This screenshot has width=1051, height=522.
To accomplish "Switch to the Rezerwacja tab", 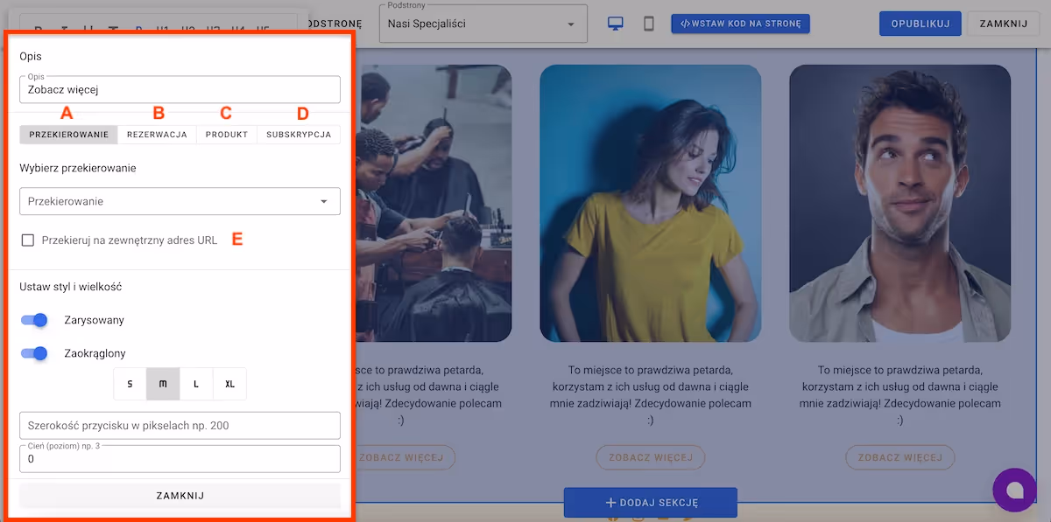I will (x=157, y=135).
